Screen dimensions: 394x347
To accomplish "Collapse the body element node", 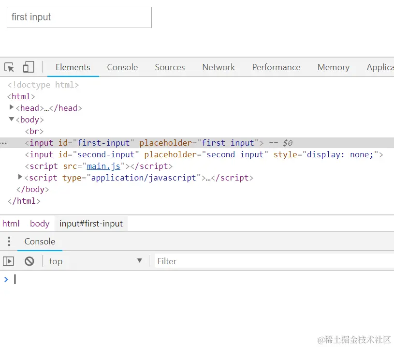I will point(12,119).
